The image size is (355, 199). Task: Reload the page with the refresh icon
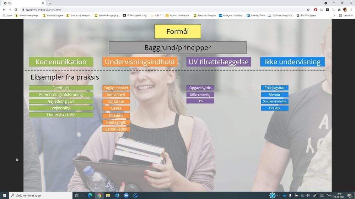coord(16,10)
